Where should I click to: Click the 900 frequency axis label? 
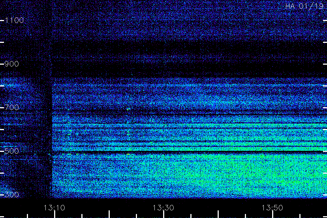click(12, 64)
